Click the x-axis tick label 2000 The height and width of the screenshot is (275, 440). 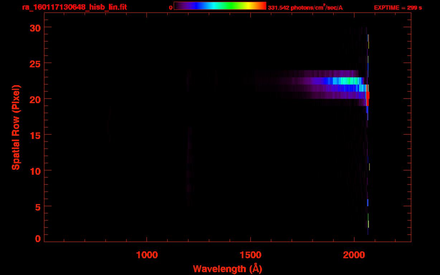click(354, 255)
